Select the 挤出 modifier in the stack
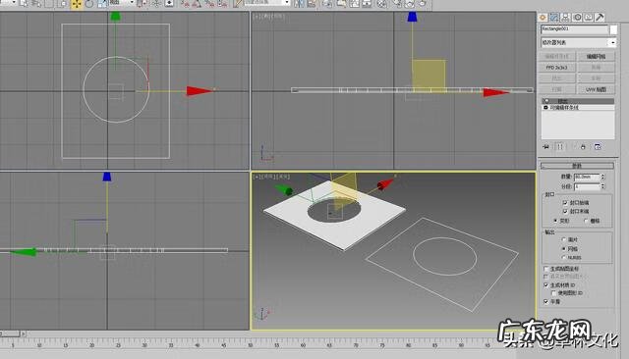Viewport: 629px width, 359px height. pyautogui.click(x=578, y=101)
